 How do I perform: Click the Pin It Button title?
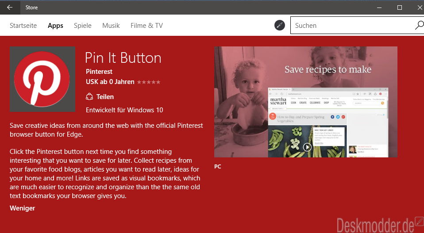coord(123,58)
